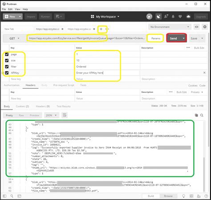Click the plus icon to add a new tab
The height and width of the screenshot is (200, 211).
pos(101,29)
